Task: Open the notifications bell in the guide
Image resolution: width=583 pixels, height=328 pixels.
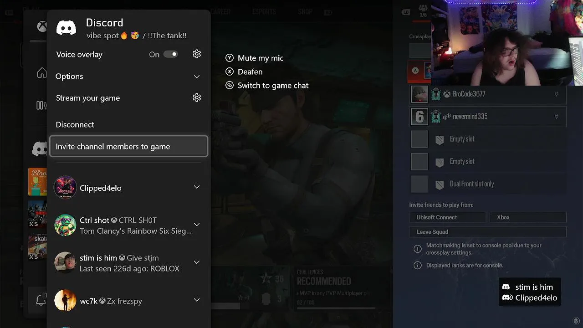Action: (41, 299)
